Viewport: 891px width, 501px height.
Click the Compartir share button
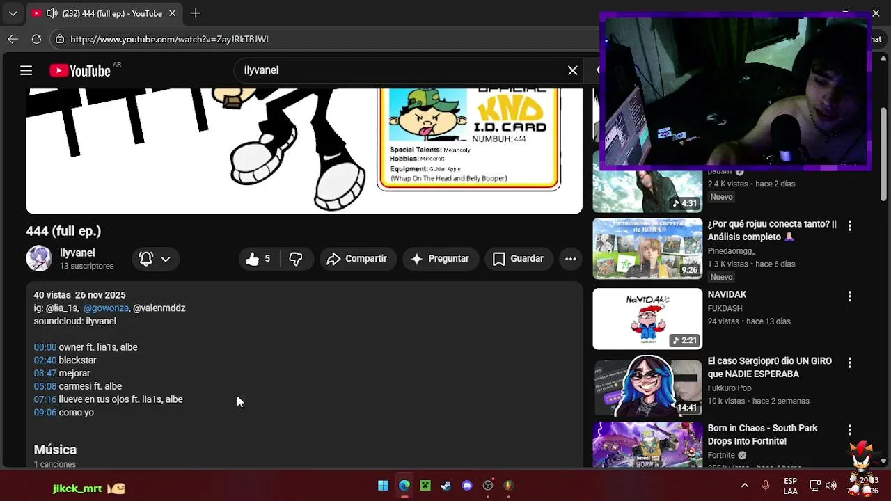point(357,259)
